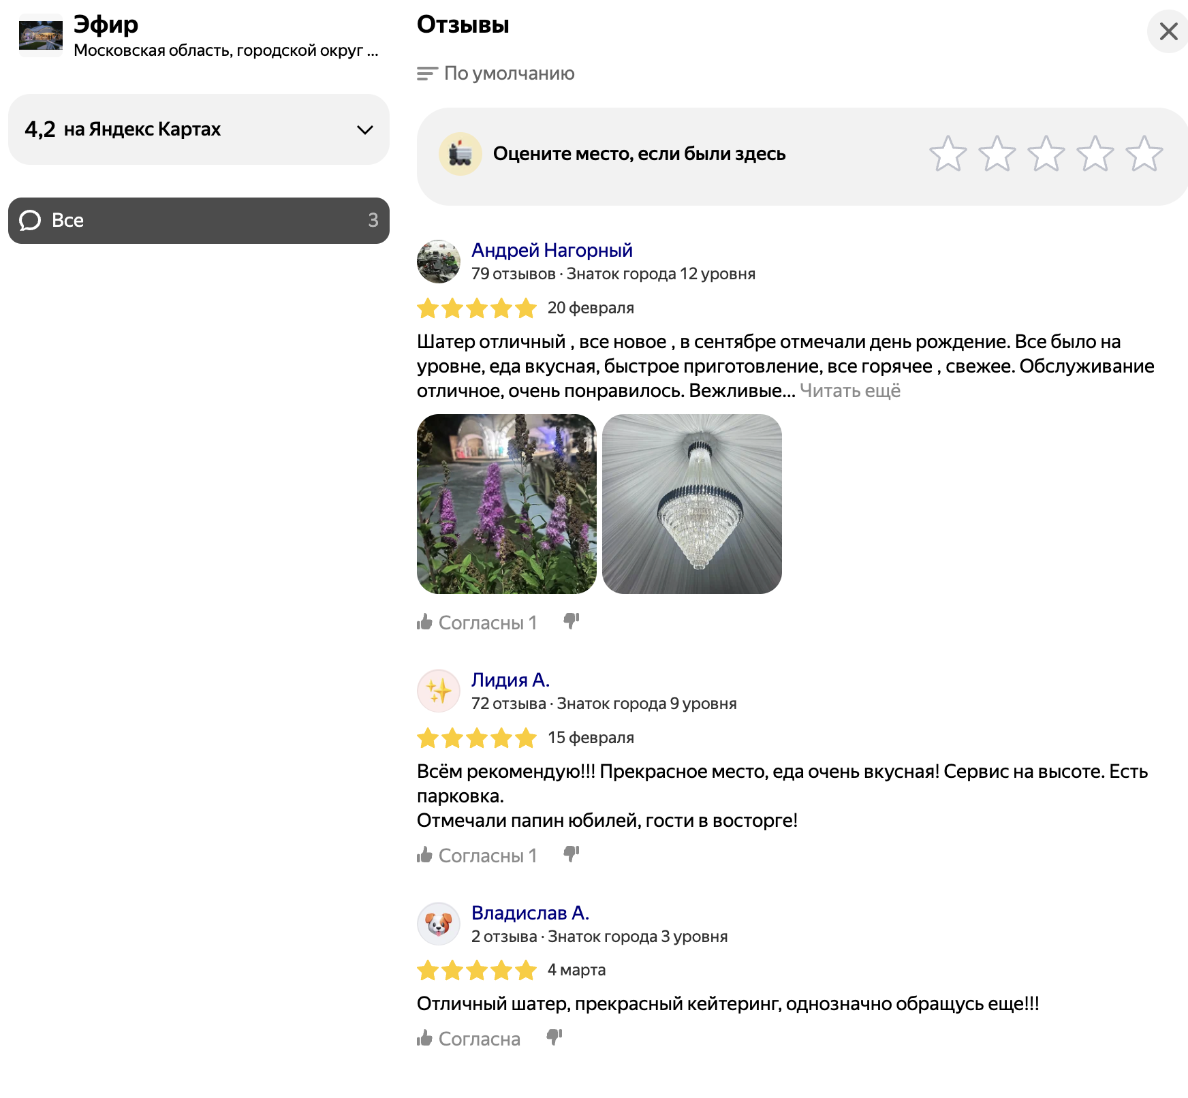
Task: Open Лидия А.'s sparkle avatar
Action: coord(439,691)
